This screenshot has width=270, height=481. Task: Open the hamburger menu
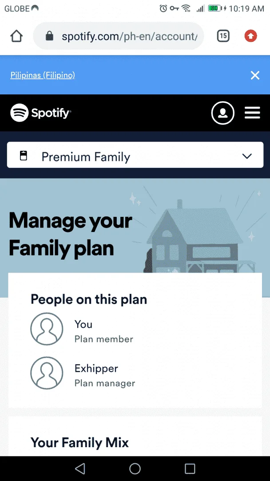252,113
